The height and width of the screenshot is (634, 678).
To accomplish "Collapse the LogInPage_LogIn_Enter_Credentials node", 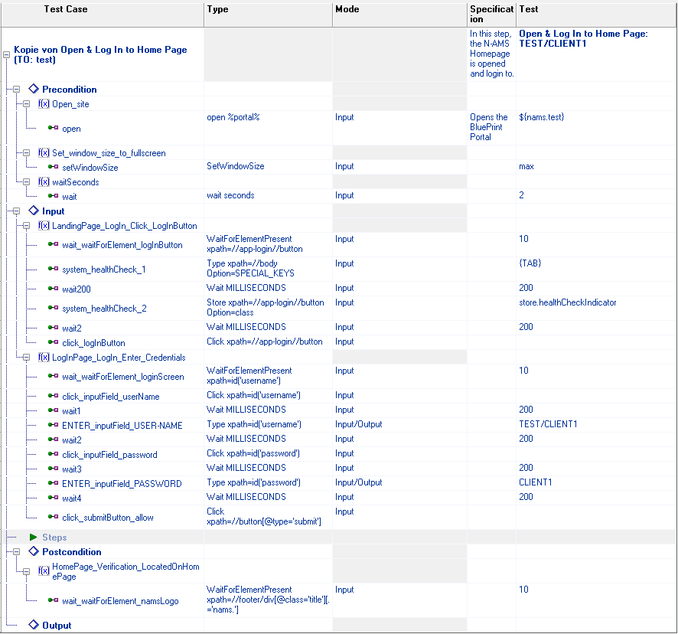I will click(26, 358).
